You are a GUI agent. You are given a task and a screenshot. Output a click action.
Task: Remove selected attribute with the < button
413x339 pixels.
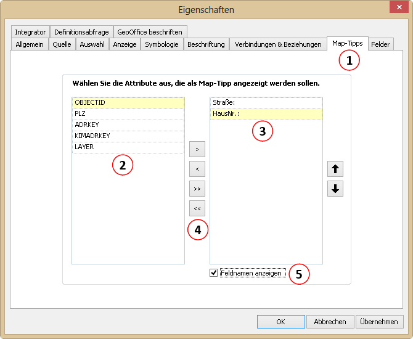(197, 169)
